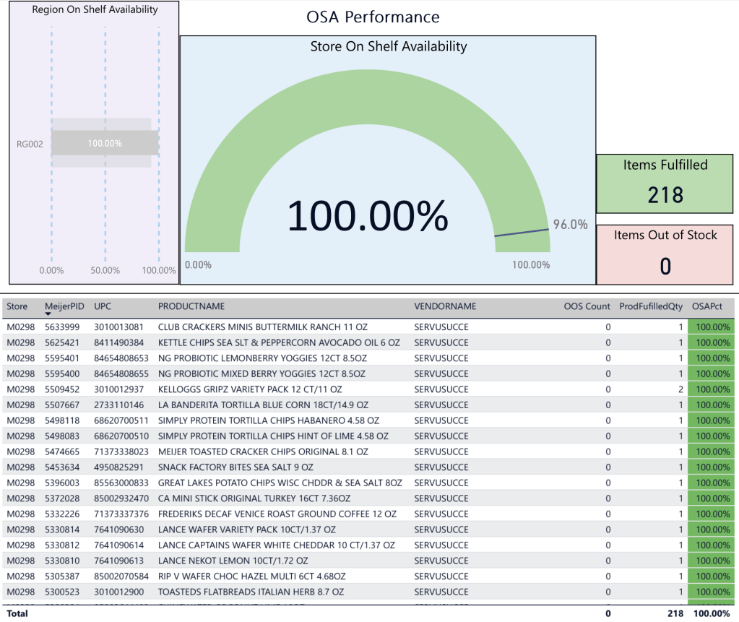Click the 218 total fulfilled quantity value
739x622 pixels.
pyautogui.click(x=675, y=613)
